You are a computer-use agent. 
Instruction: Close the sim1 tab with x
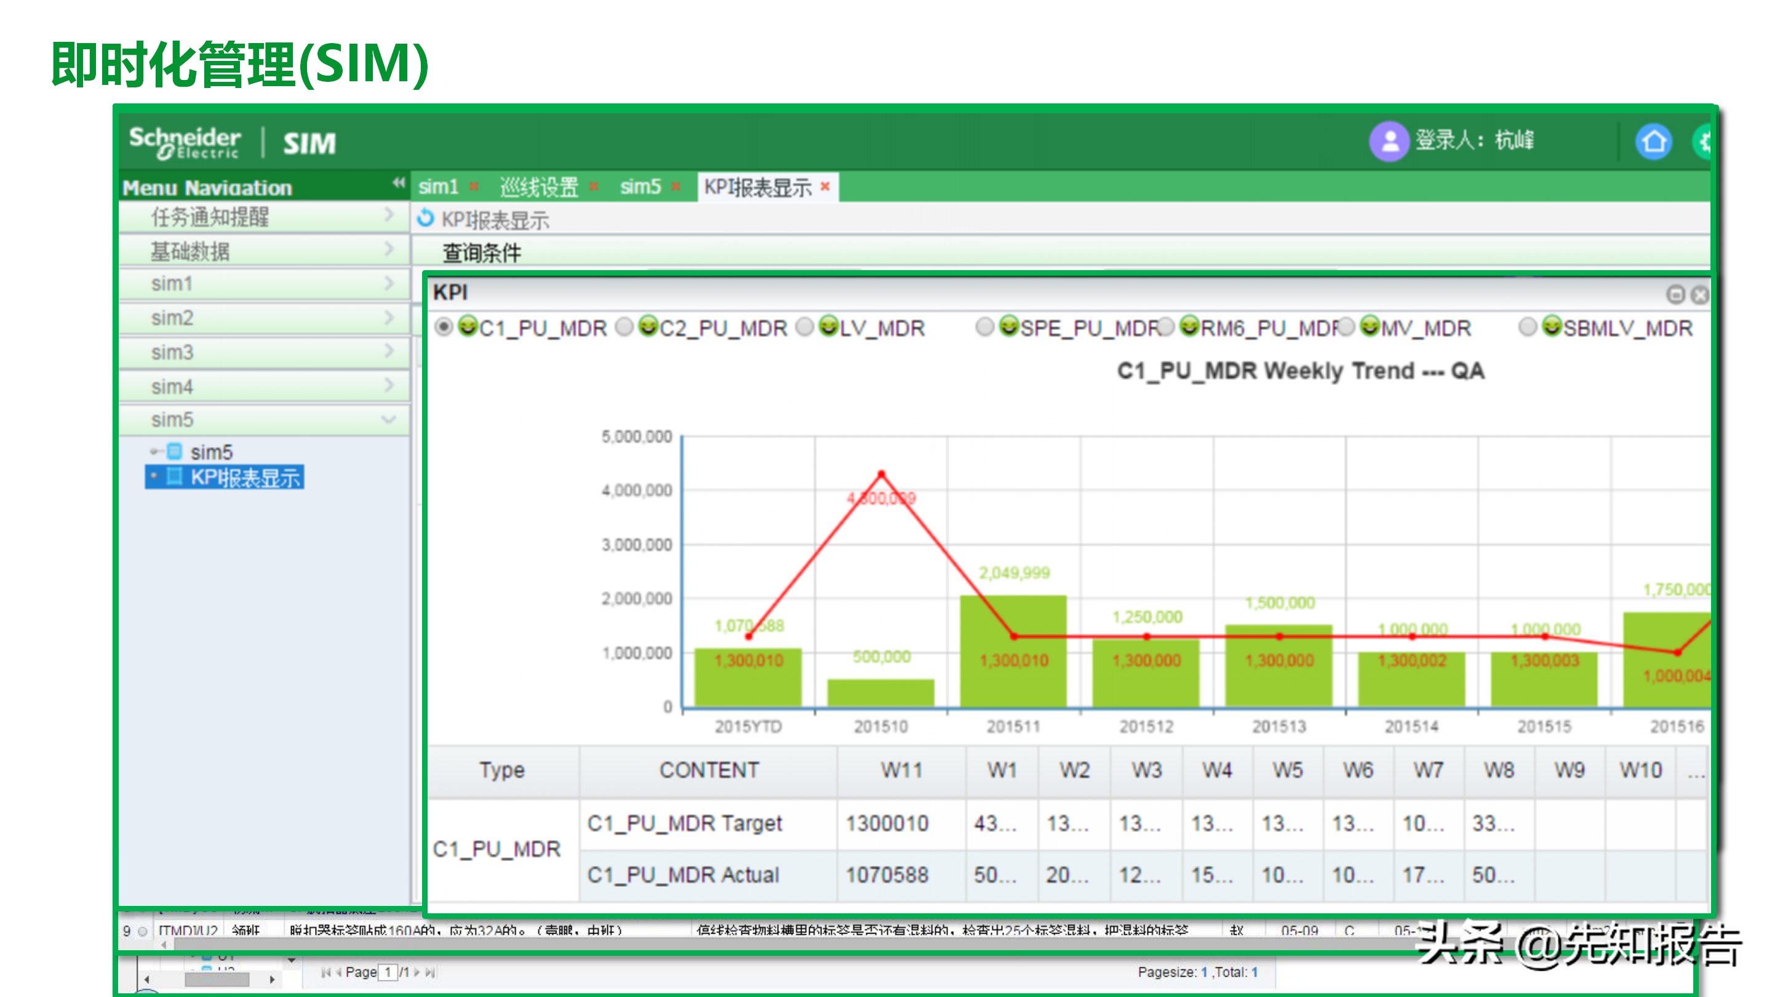click(x=474, y=186)
